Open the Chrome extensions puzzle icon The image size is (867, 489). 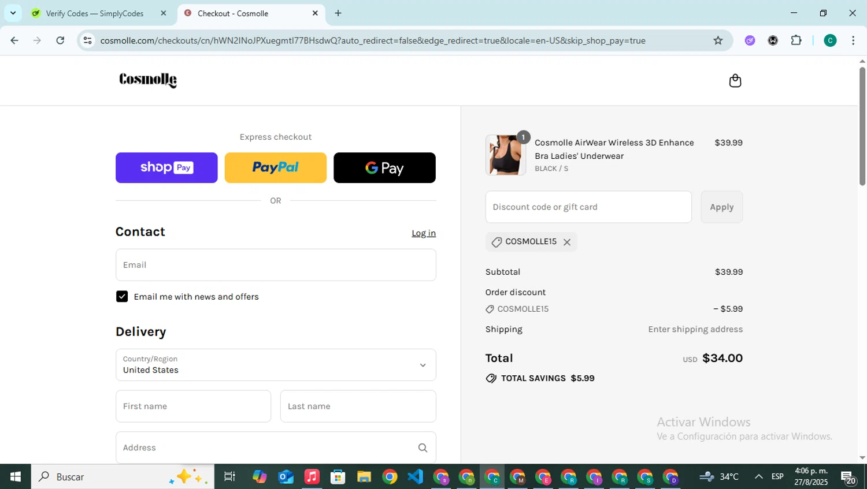click(796, 40)
